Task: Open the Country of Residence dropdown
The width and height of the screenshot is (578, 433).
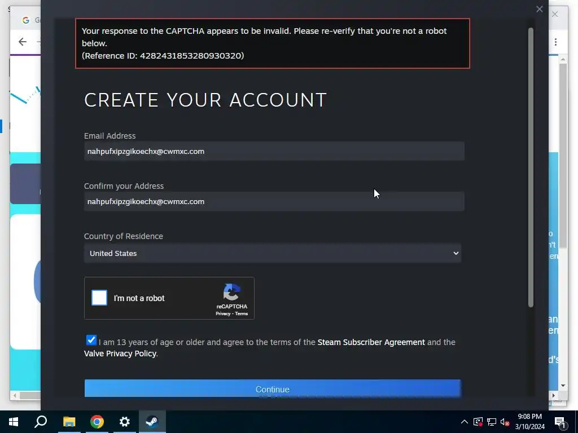Action: pos(273,253)
